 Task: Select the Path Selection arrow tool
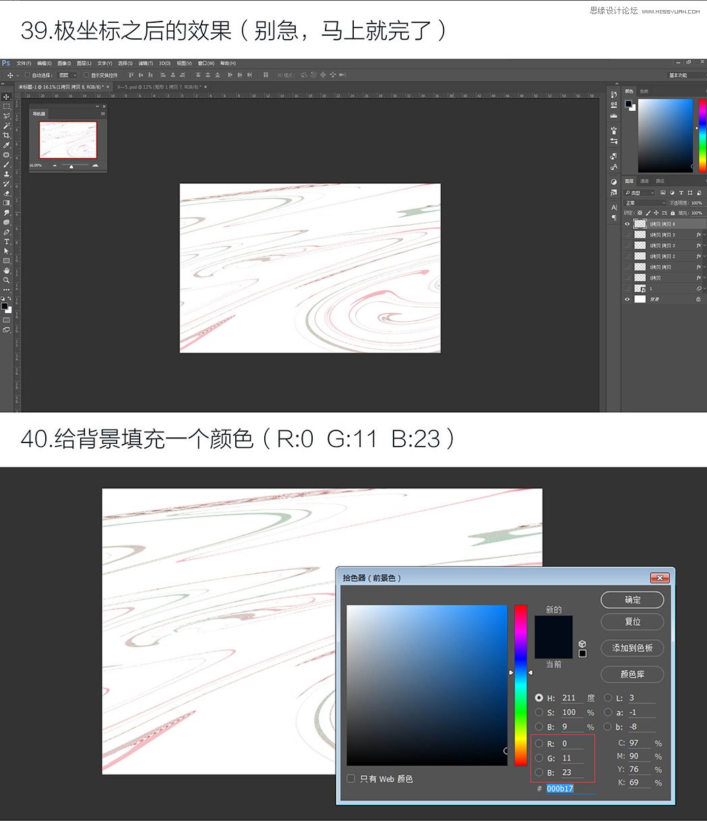coord(7,251)
